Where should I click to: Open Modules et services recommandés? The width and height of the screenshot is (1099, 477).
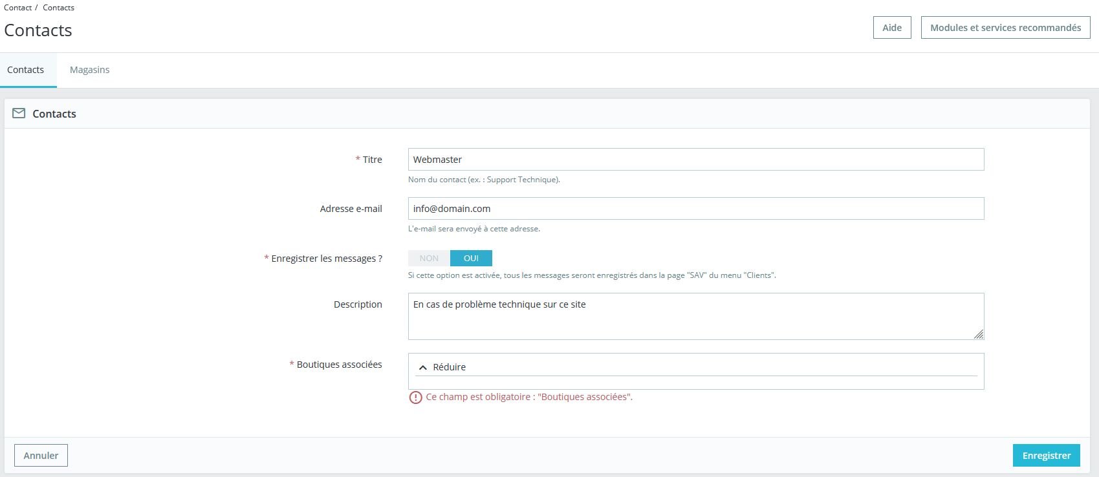(x=1005, y=28)
